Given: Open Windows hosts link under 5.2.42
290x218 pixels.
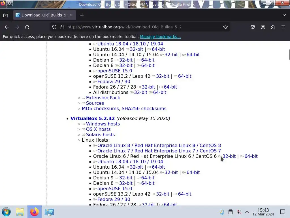Looking at the screenshot, I should (103, 124).
